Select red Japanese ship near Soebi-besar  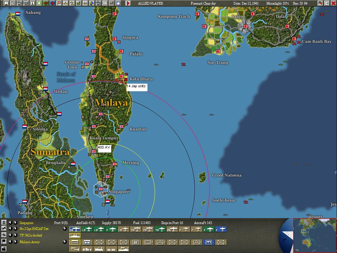point(246,202)
